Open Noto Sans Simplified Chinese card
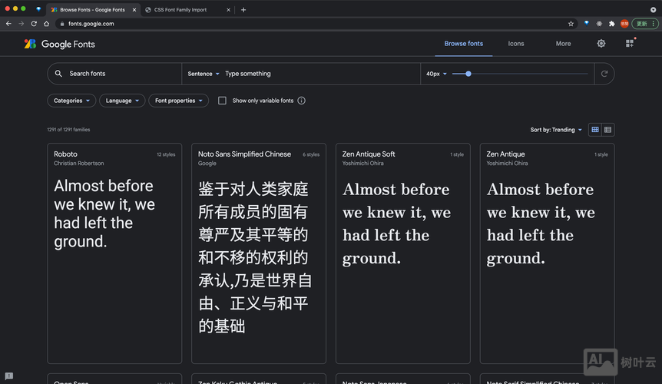 point(258,253)
